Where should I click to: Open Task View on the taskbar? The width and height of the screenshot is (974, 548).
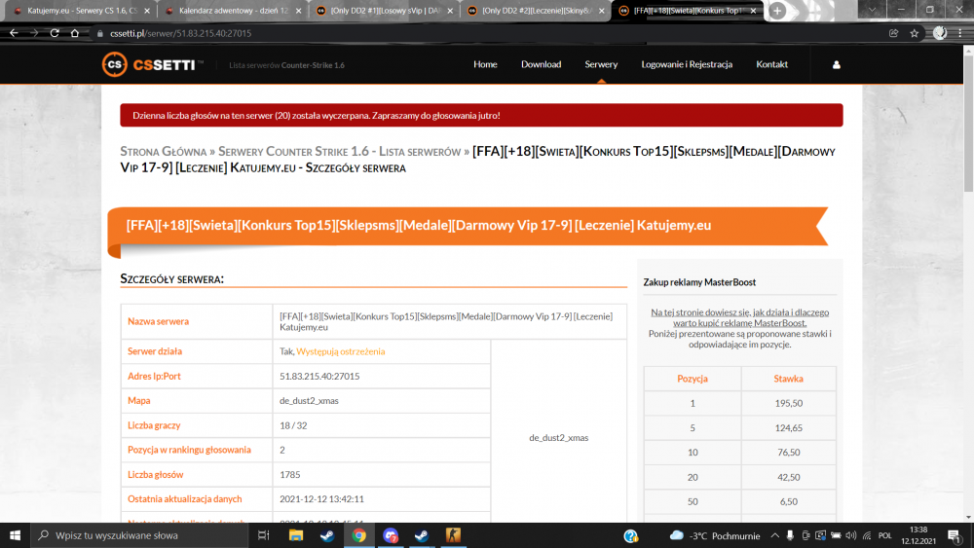[x=263, y=535]
